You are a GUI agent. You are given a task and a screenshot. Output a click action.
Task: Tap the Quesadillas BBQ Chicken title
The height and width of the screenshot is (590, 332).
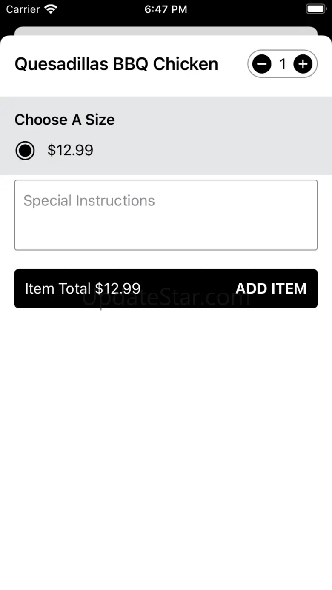coord(116,64)
